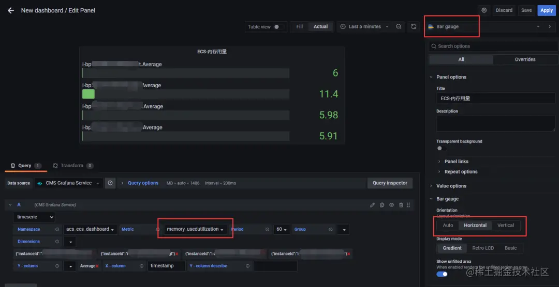This screenshot has height=287, width=559.
Task: Click the clock icon in time picker
Action: pos(343,27)
